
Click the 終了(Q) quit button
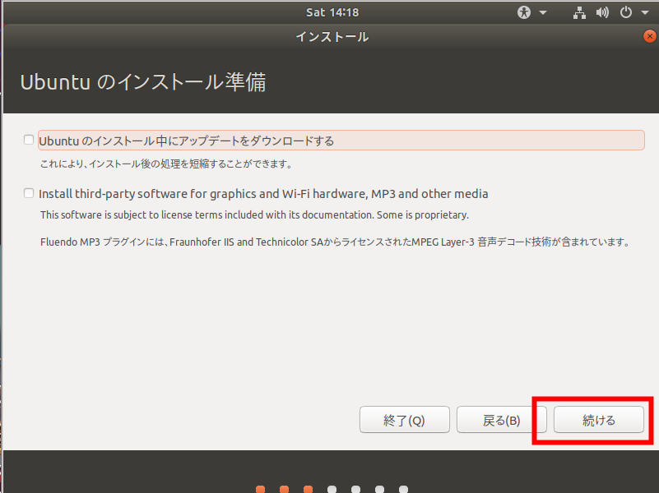coord(404,419)
